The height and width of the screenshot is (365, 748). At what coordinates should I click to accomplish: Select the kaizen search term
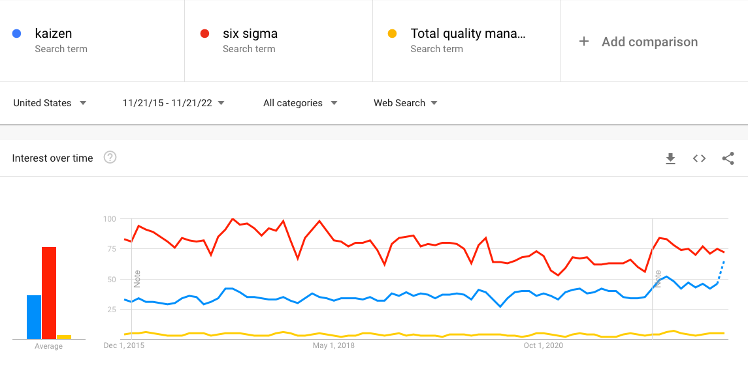53,33
